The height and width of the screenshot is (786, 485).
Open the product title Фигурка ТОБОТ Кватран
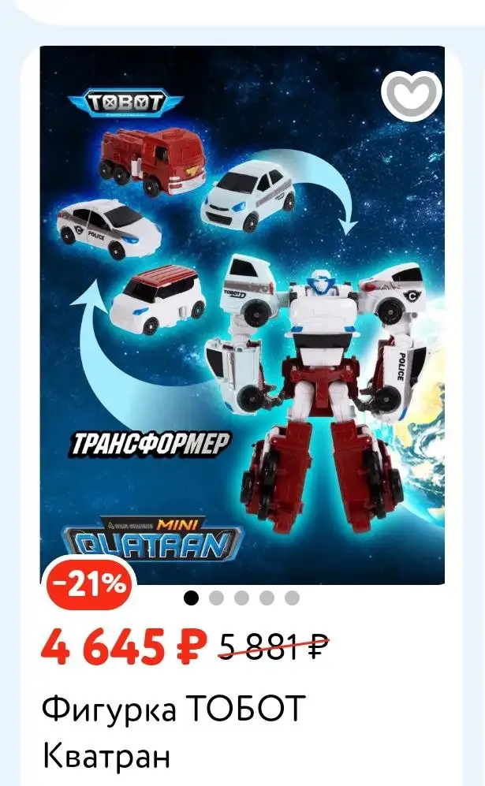(x=173, y=732)
